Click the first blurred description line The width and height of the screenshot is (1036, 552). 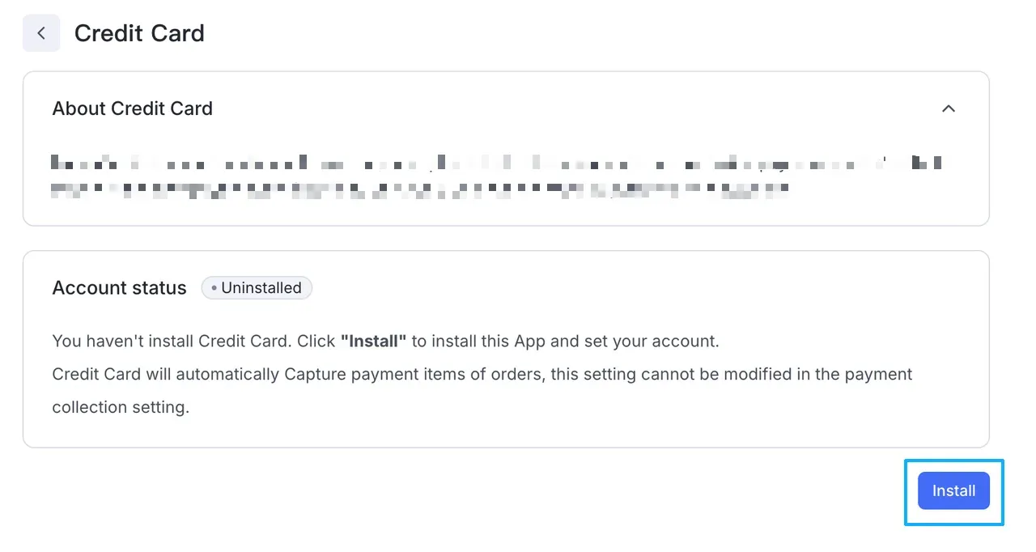pyautogui.click(x=495, y=163)
